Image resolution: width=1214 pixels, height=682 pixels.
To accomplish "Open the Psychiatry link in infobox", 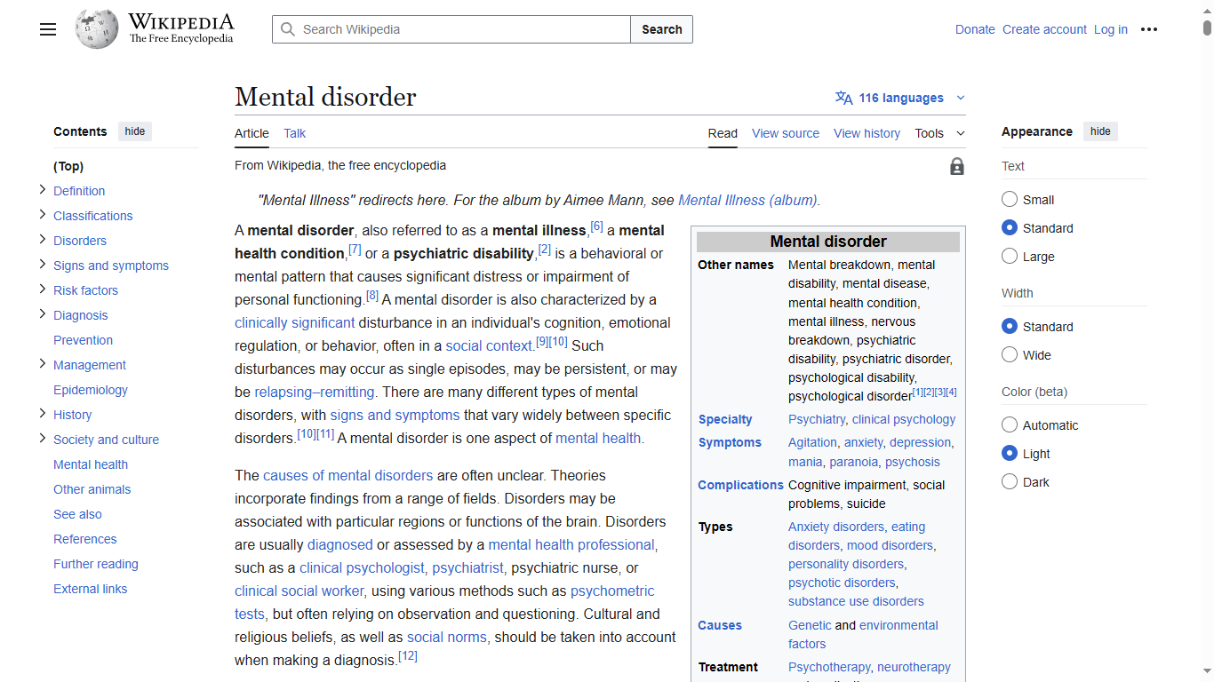I will [x=817, y=419].
